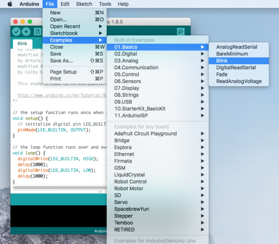Choose Open... from the File menu
Screen dimensions: 279x244
click(74, 20)
